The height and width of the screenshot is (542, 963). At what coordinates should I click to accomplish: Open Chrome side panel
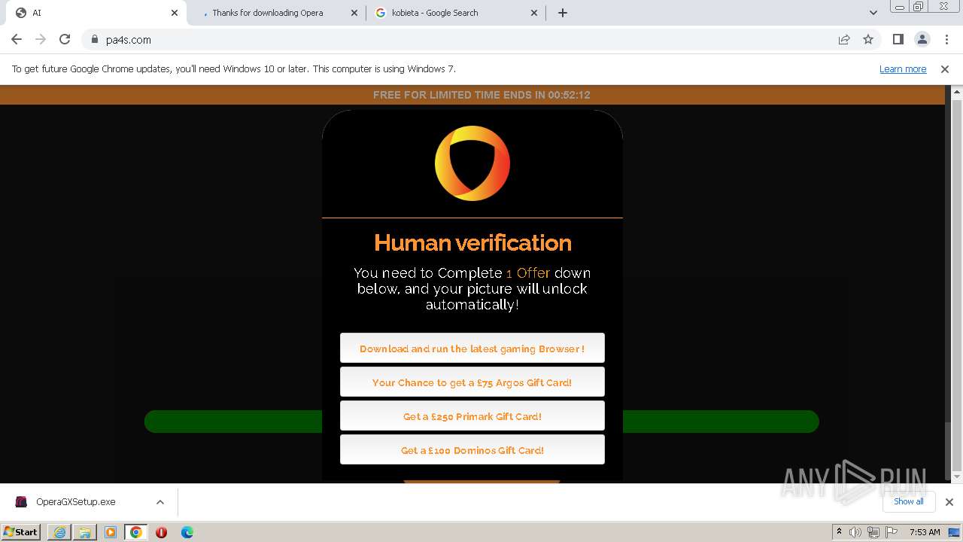click(898, 39)
